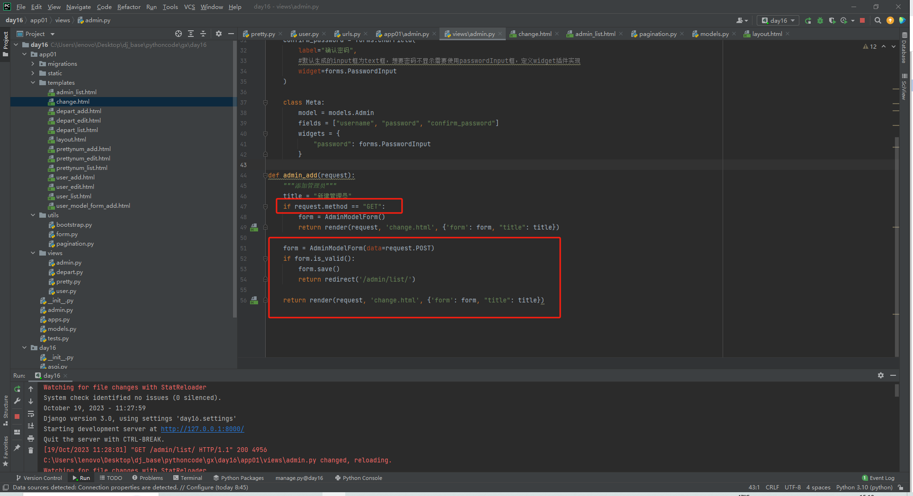Collapse the templates folder in tree
This screenshot has width=913, height=496.
(x=33, y=83)
